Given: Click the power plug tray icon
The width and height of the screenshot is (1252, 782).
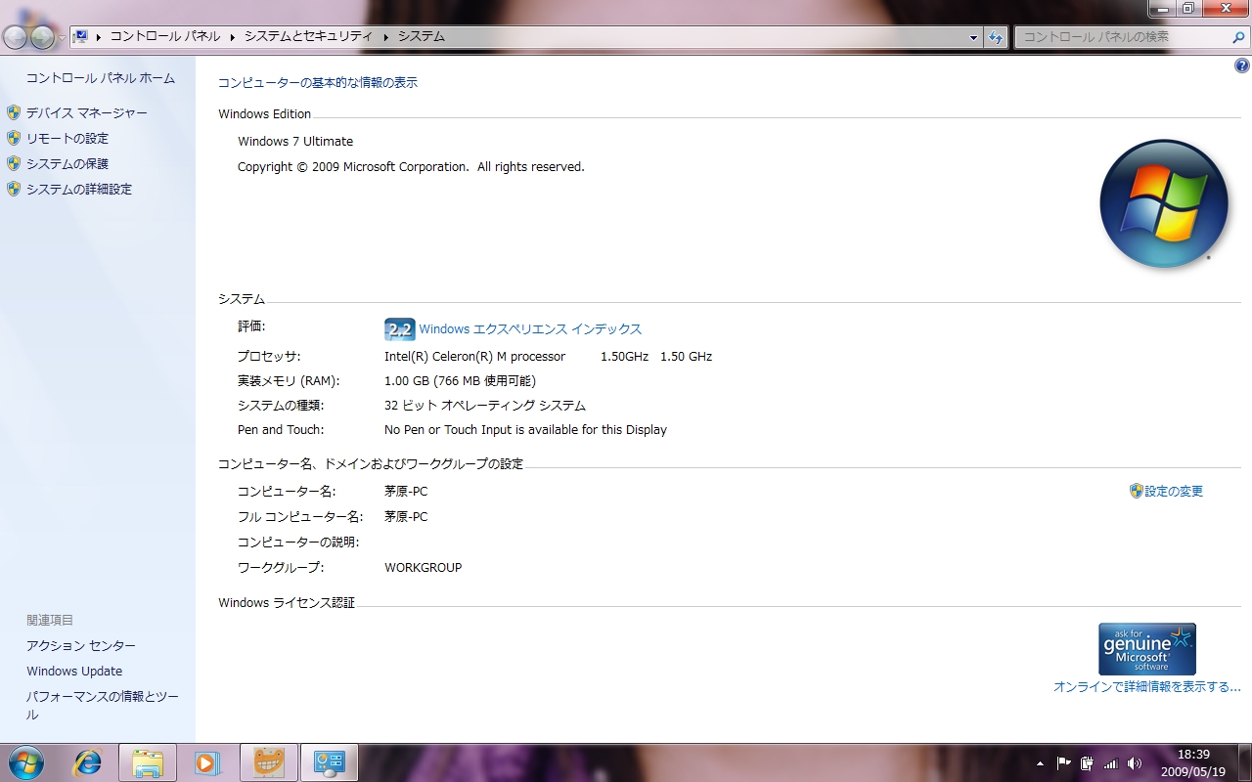Looking at the screenshot, I should (x=1087, y=763).
